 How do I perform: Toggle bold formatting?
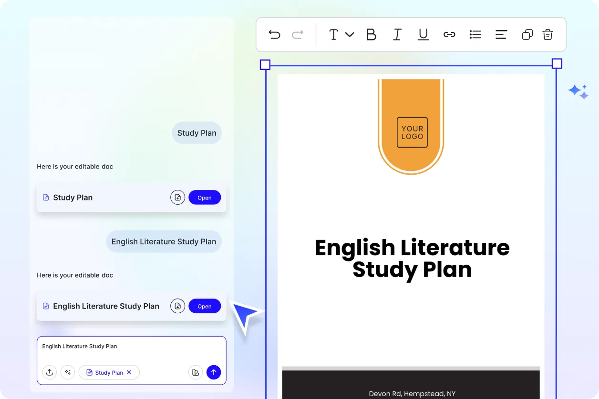coord(371,34)
